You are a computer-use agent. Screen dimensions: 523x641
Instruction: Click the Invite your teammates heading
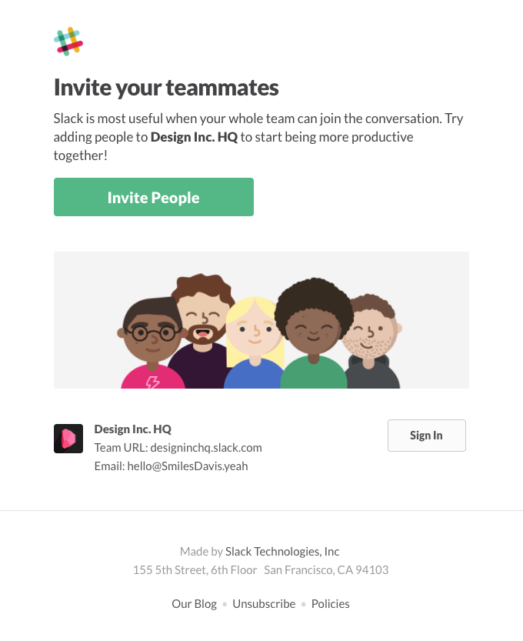(166, 88)
